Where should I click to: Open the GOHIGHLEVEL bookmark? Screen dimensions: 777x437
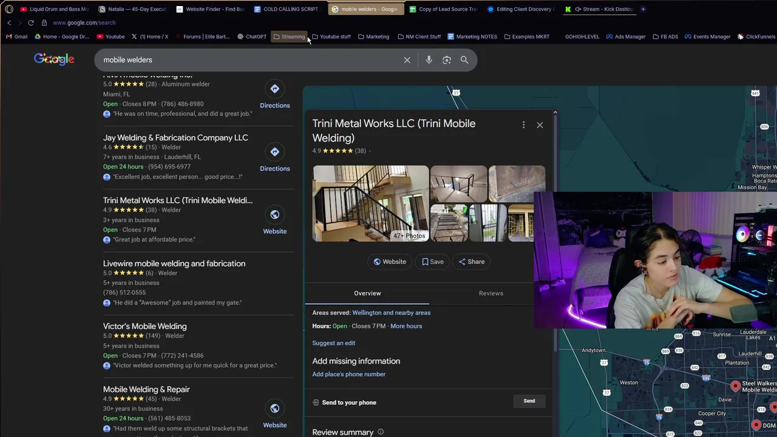pyautogui.click(x=582, y=36)
